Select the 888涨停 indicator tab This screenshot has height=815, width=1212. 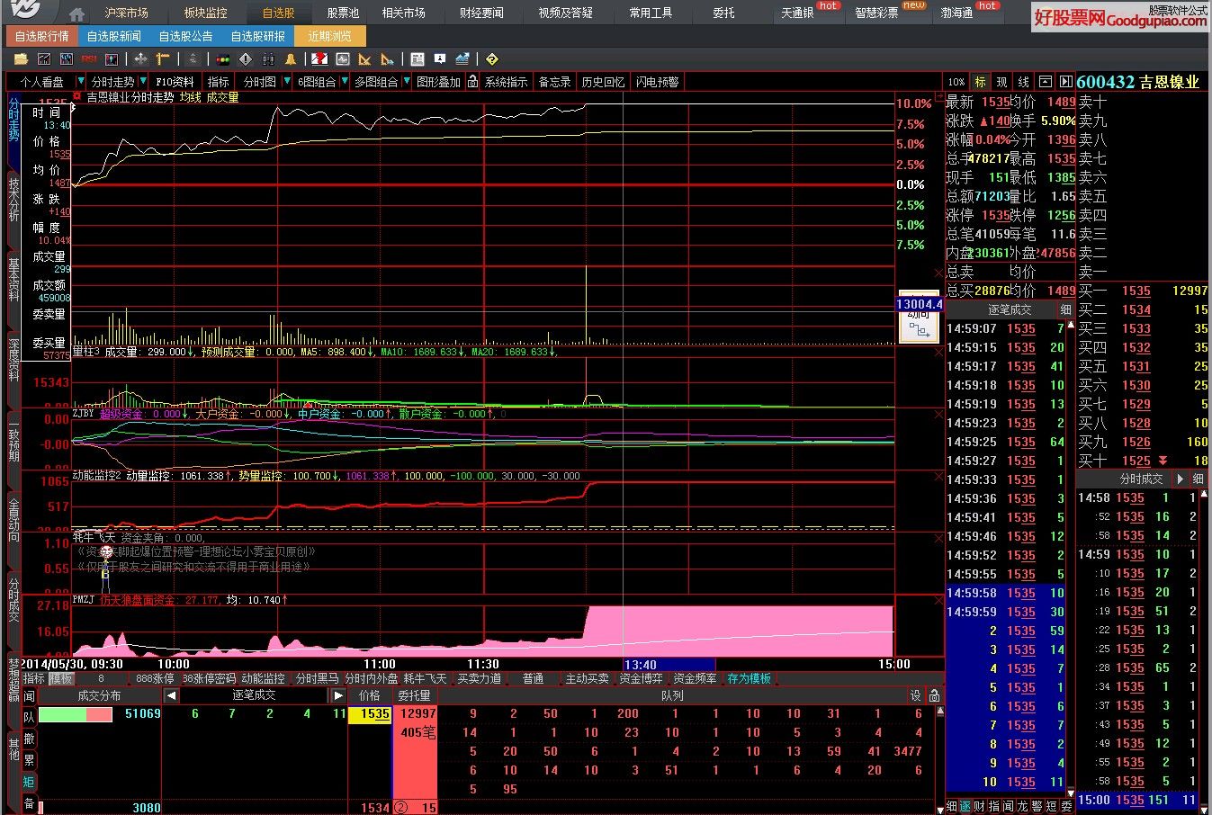pyautogui.click(x=155, y=678)
